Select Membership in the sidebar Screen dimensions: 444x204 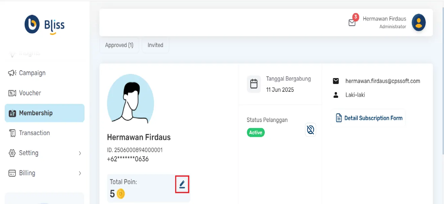(x=35, y=113)
